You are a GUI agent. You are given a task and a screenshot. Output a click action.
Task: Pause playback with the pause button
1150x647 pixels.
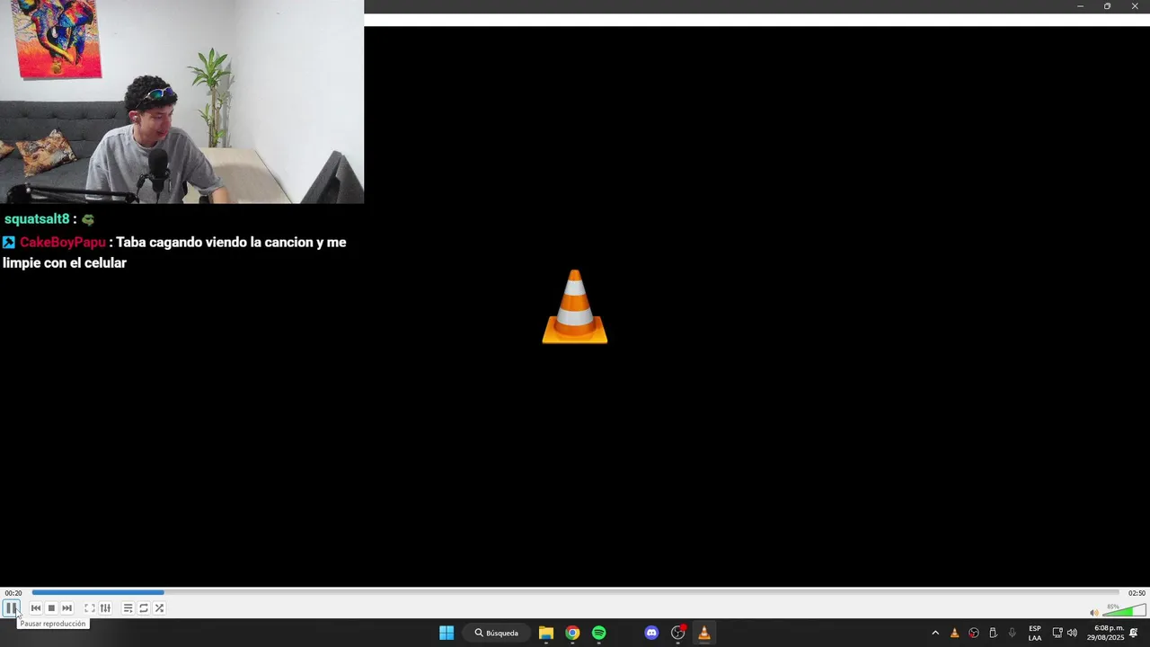pos(11,608)
